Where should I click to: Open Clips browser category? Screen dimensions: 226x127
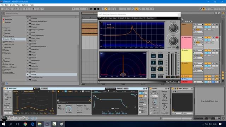pyautogui.click(x=7, y=50)
